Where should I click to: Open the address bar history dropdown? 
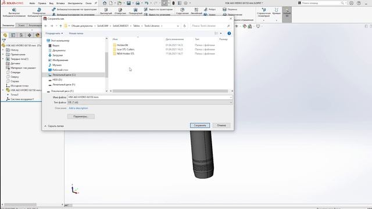[x=178, y=26]
